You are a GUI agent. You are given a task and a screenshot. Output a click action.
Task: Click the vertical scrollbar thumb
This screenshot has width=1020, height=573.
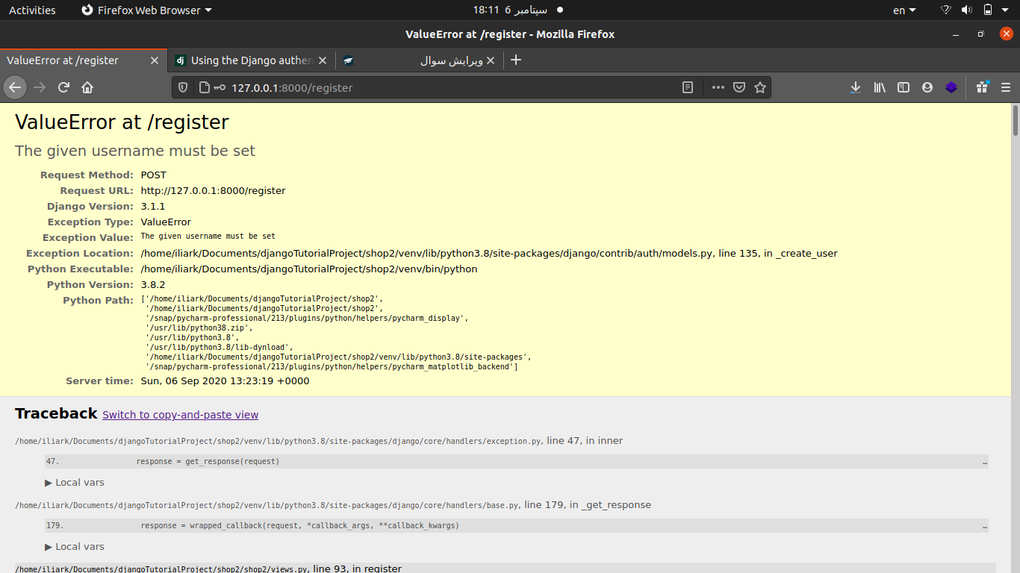coord(1016,122)
